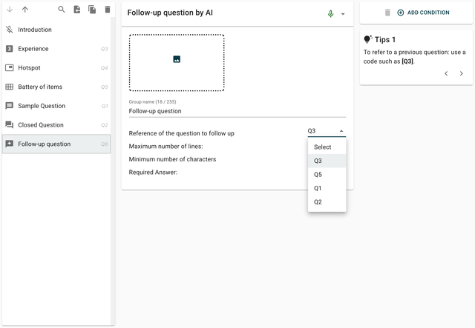This screenshot has height=328, width=475.
Task: Open the dropdown arrow next to microphone
Action: [343, 13]
